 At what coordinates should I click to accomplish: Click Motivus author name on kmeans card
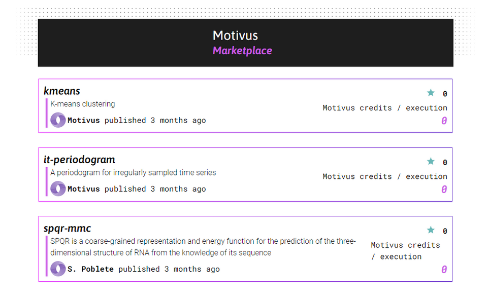[x=84, y=121]
